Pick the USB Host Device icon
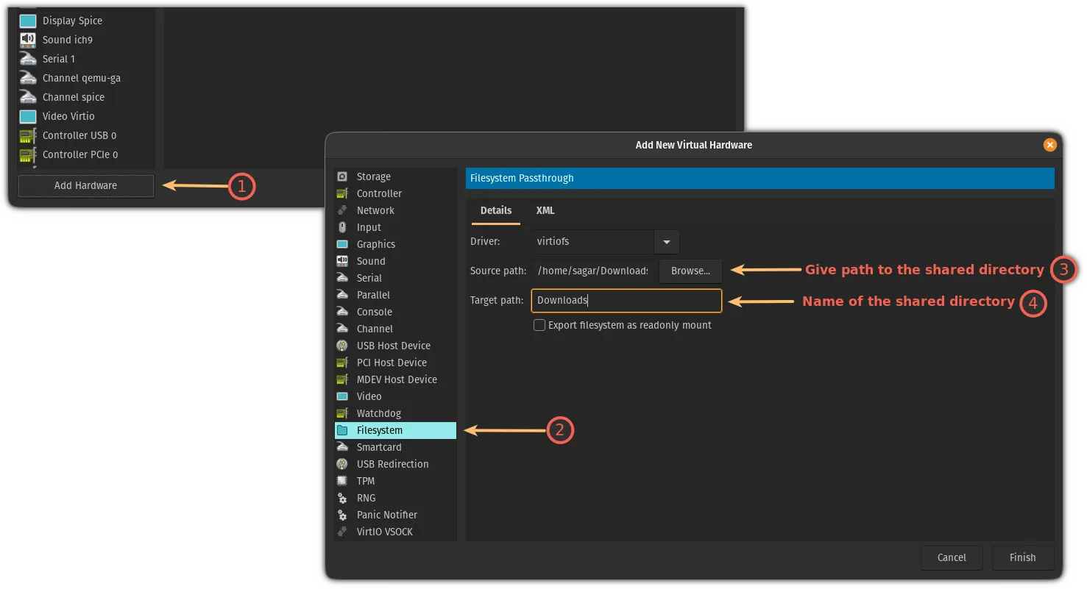The height and width of the screenshot is (589, 1087). pyautogui.click(x=342, y=346)
